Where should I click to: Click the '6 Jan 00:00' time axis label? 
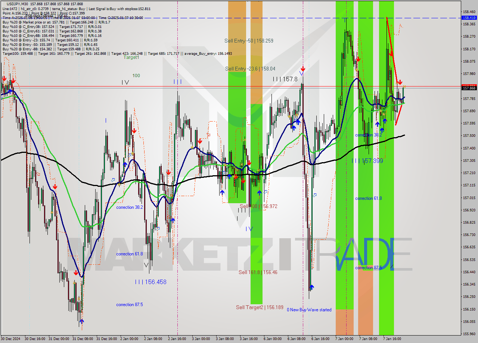tap(272, 339)
